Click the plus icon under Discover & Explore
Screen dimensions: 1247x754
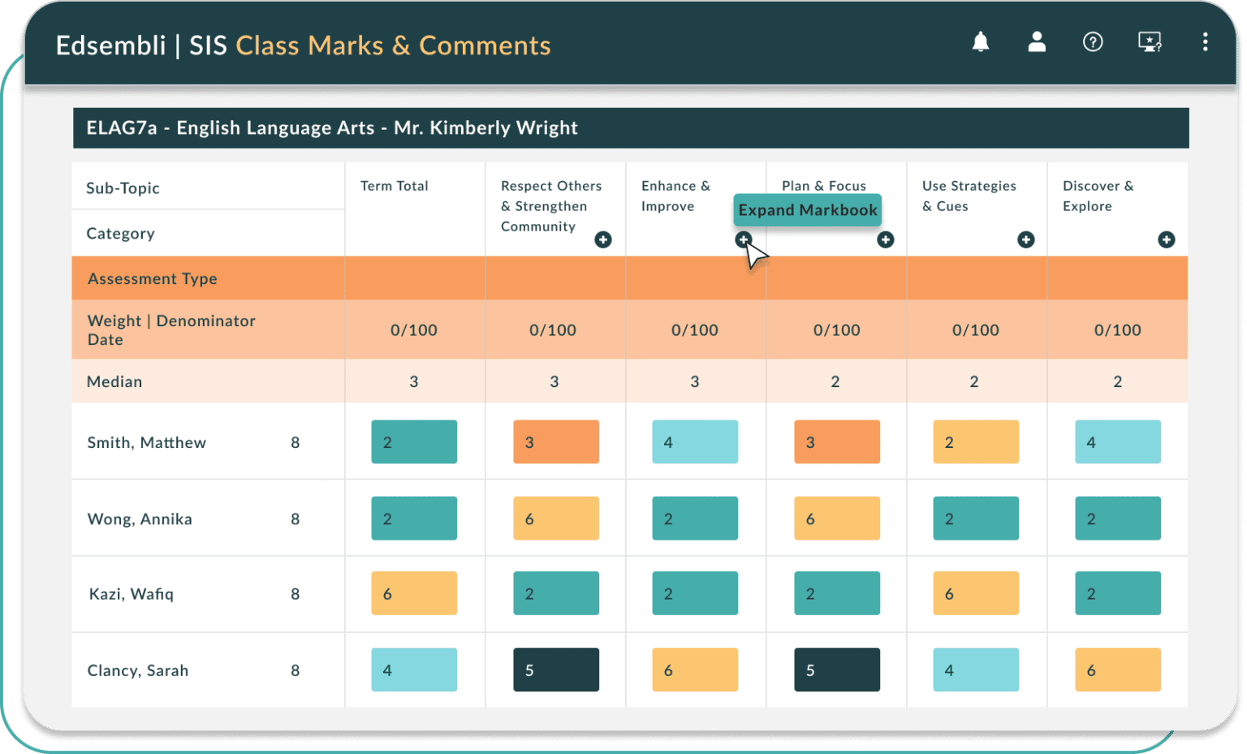pos(1167,239)
